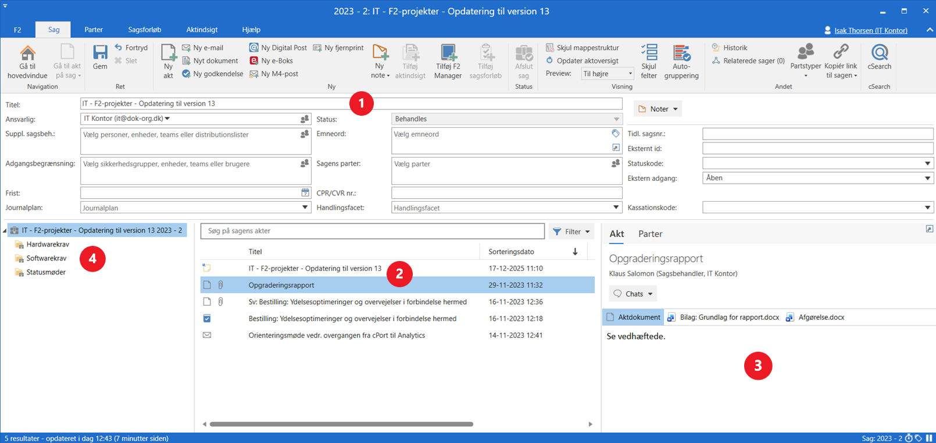Collapse the case root tree node
Image resolution: width=936 pixels, height=443 pixels.
pos(5,231)
